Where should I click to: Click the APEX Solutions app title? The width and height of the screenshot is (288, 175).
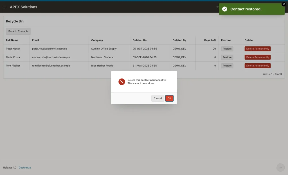[24, 7]
